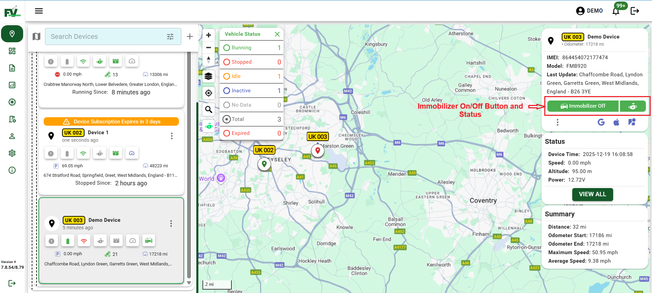
Task: Click the settings gear in left sidebar
Action: [12, 153]
